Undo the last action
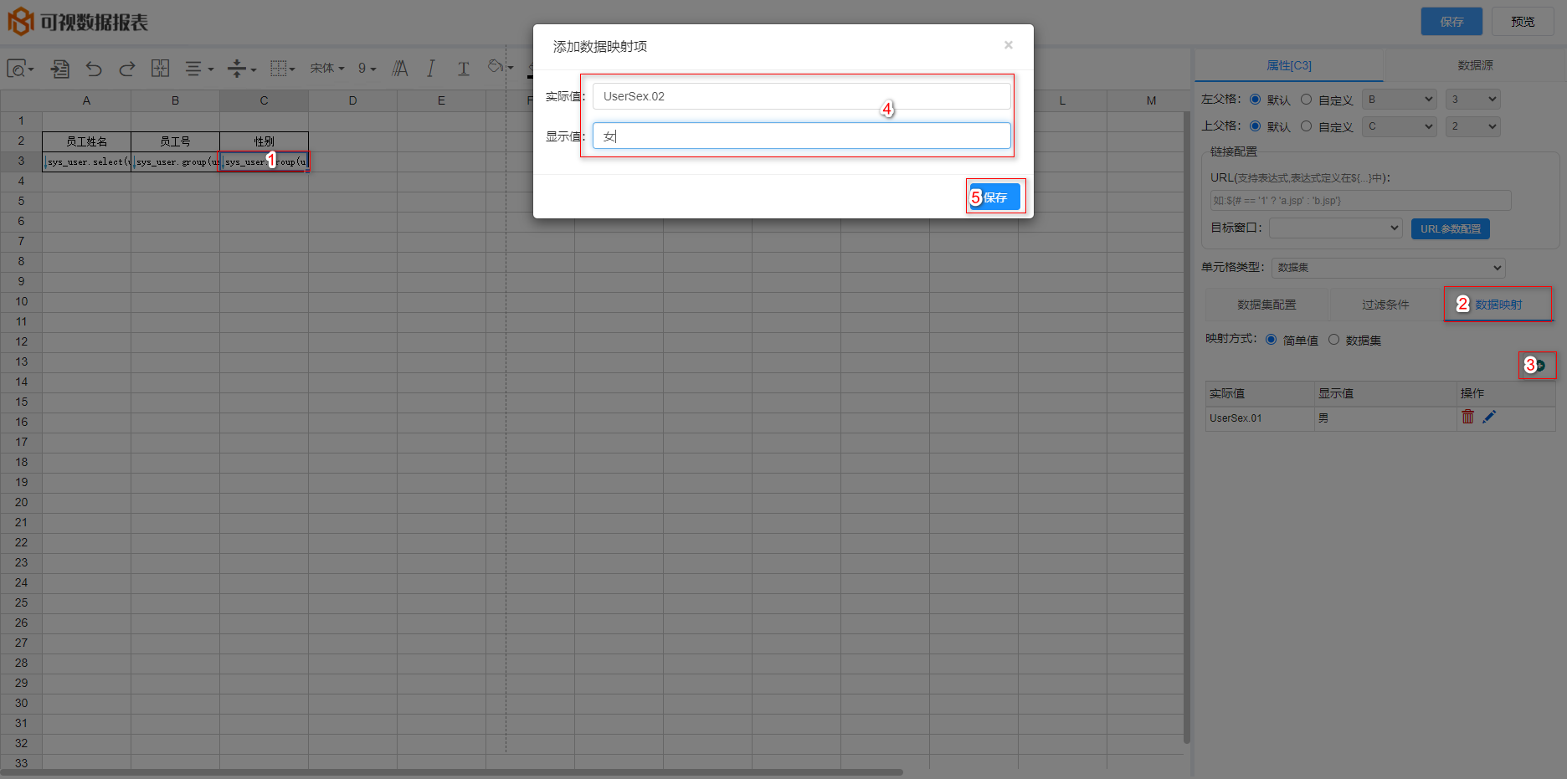 click(x=94, y=69)
